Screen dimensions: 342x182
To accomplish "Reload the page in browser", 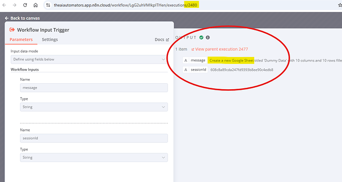I will tap(25, 5).
